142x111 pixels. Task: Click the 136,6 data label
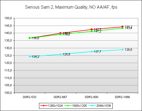click(35, 38)
